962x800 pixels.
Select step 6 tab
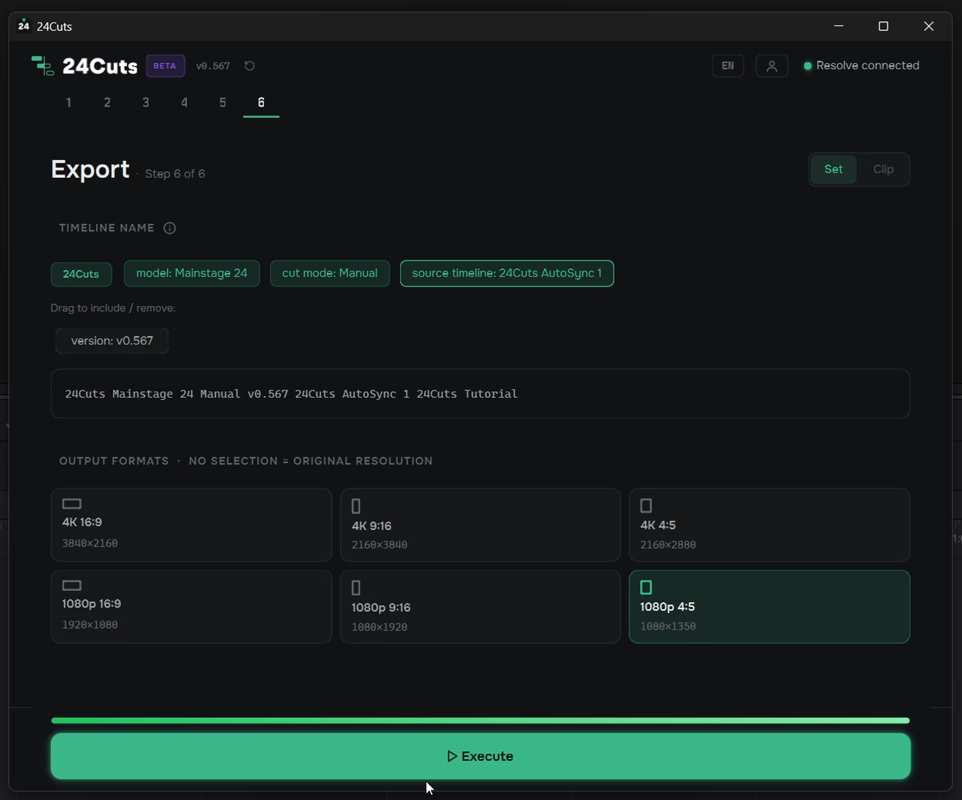tap(261, 102)
